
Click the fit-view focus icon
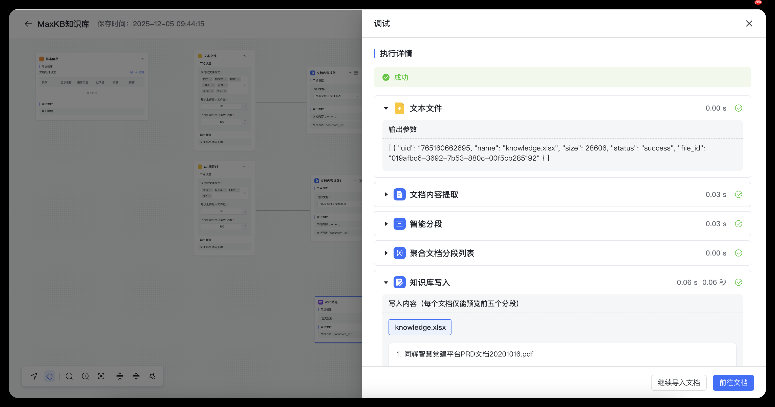(101, 376)
